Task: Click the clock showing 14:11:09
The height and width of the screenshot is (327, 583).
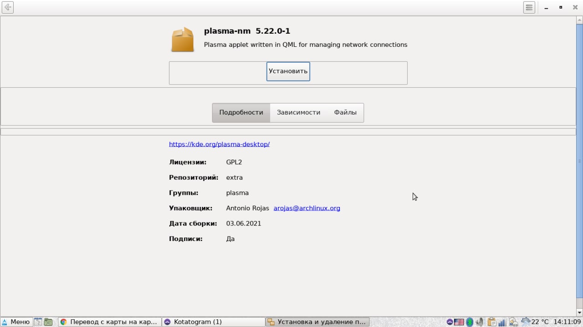Action: 567,322
